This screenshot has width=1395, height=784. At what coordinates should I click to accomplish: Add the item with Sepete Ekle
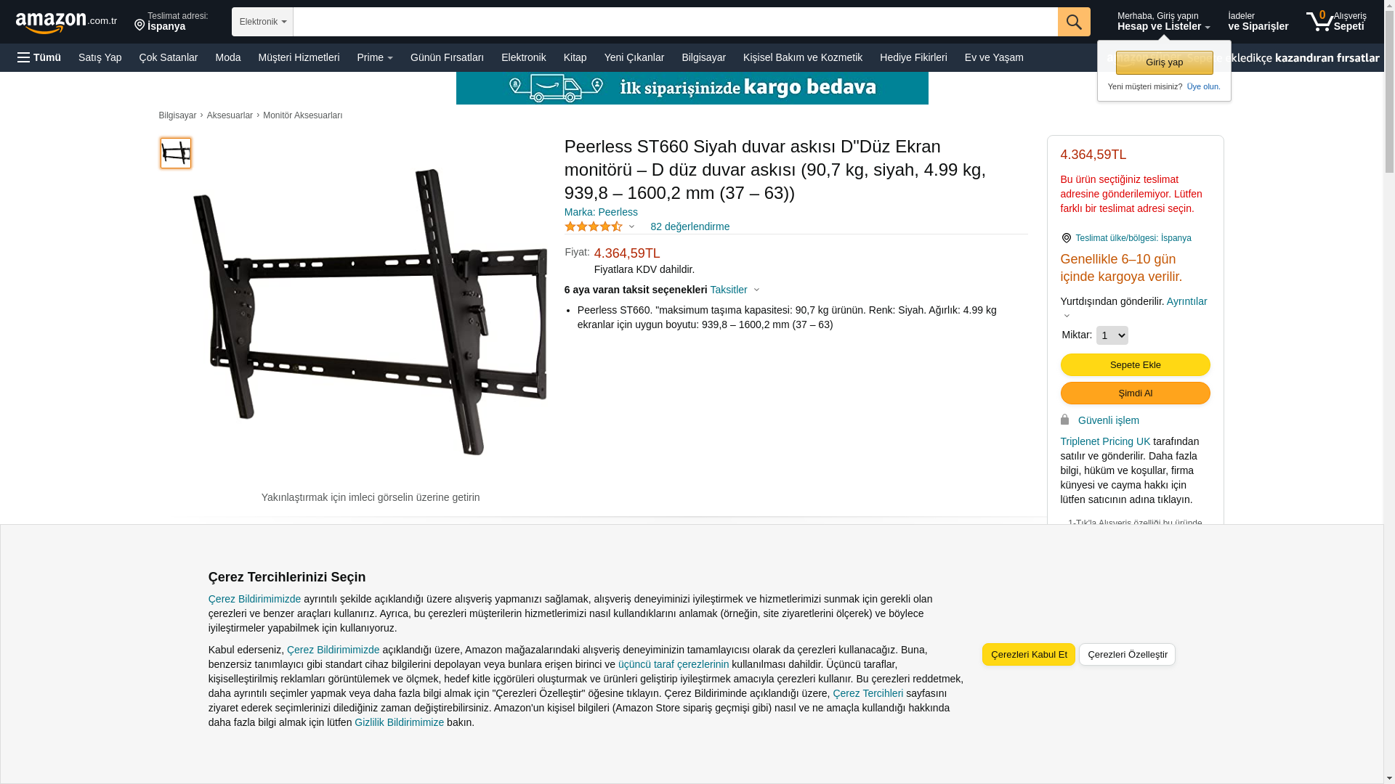tap(1135, 364)
